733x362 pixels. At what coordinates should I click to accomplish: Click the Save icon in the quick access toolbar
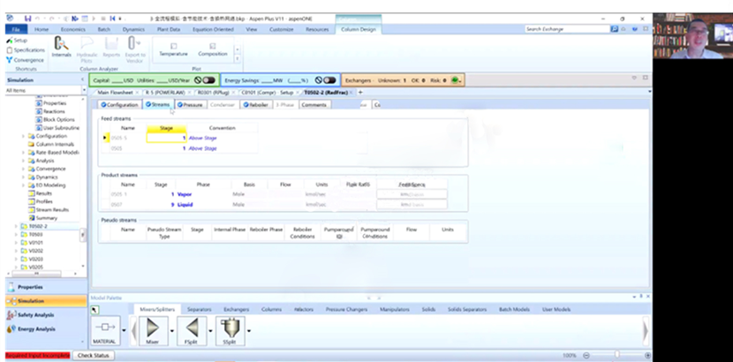click(x=27, y=19)
